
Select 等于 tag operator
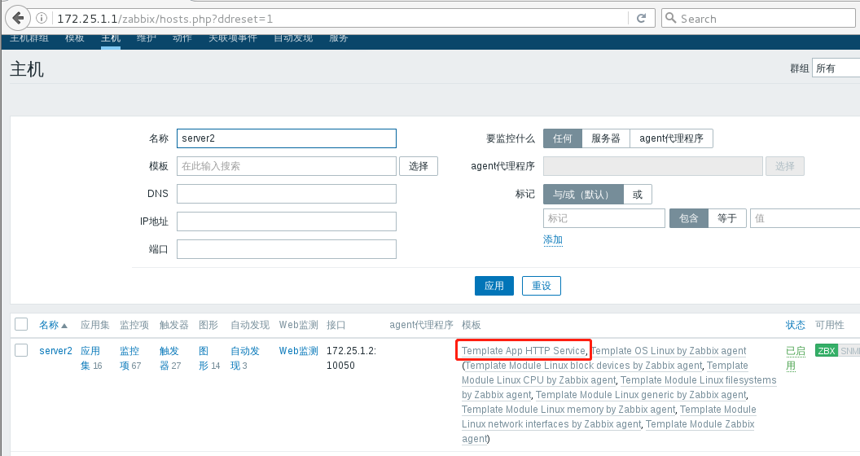[x=727, y=218]
